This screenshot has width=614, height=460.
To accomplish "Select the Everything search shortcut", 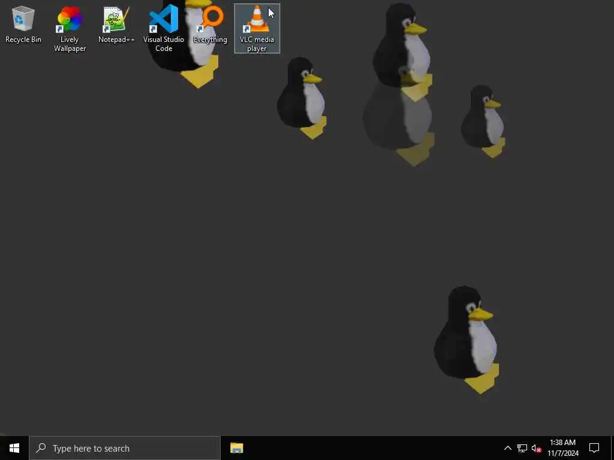I will click(x=210, y=24).
